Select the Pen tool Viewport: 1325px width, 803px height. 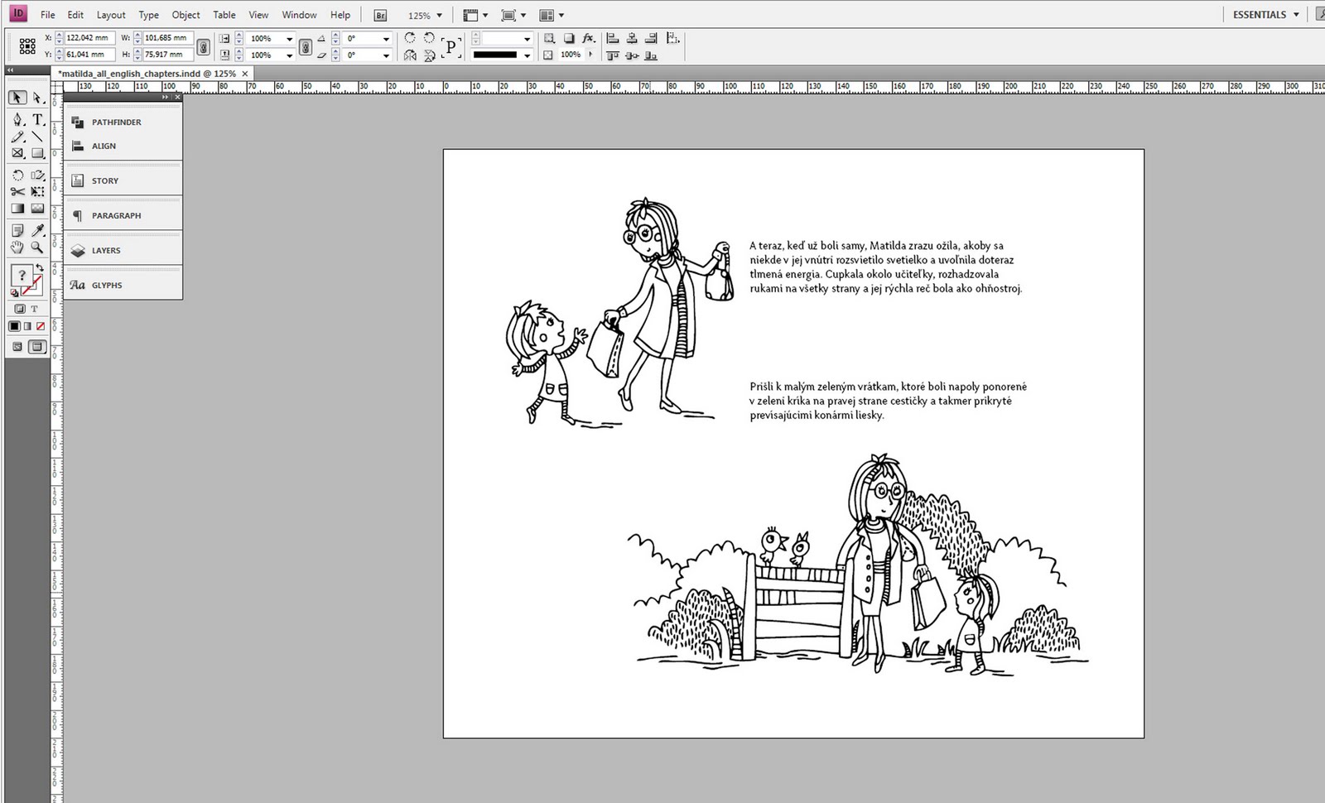coord(17,120)
